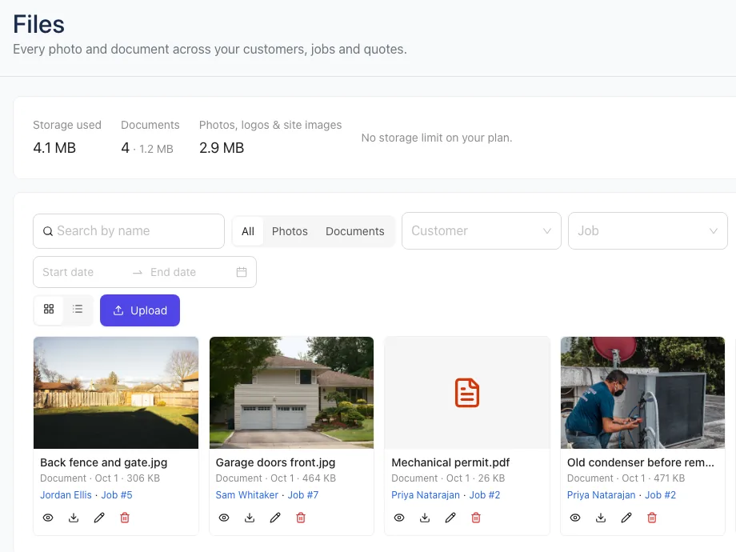Filter by Photos tab
The width and height of the screenshot is (736, 552).
[290, 231]
